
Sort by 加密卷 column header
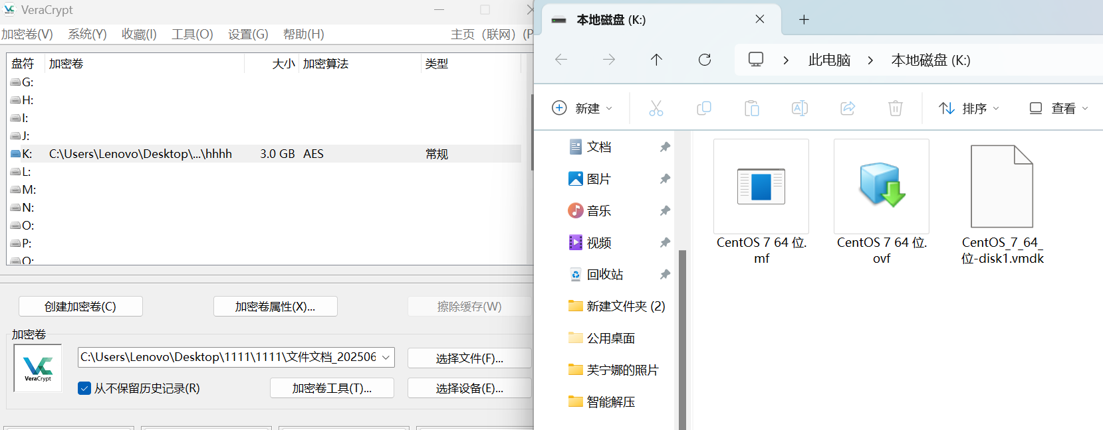pos(145,64)
